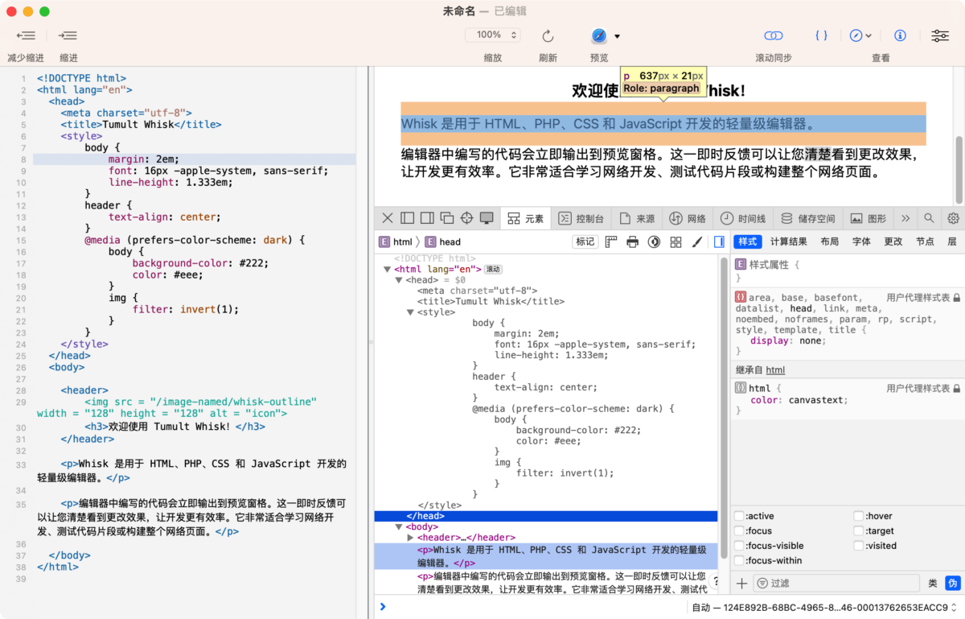Switch to the 时间线 (Timelines) tab
The image size is (965, 619).
click(x=743, y=218)
